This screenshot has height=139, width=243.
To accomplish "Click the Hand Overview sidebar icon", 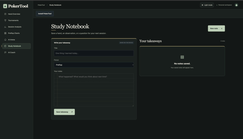I will tap(5, 14).
